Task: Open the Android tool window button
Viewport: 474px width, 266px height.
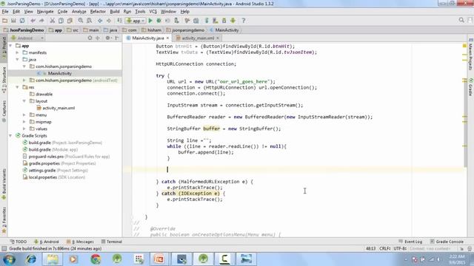Action: point(47,242)
